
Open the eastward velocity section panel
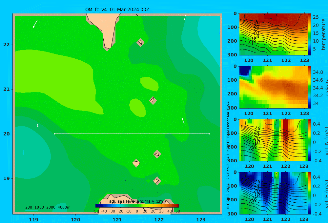274,193
